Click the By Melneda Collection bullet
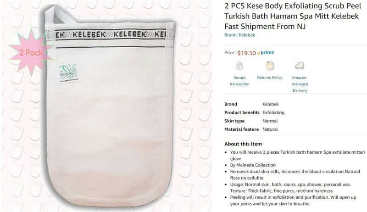The image size is (367, 212). 253,165
